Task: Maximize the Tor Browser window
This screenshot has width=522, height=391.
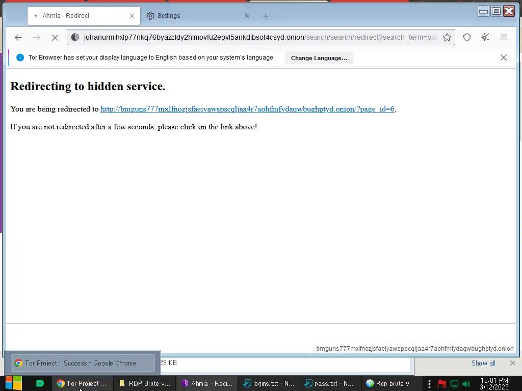Action: 496,11
